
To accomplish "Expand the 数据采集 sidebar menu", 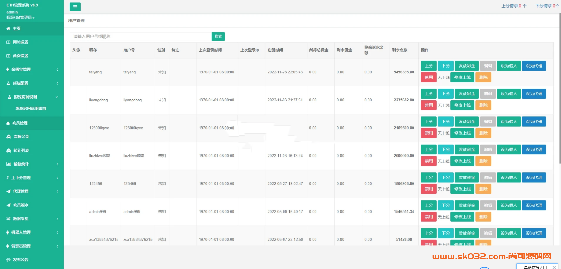I will [32, 219].
